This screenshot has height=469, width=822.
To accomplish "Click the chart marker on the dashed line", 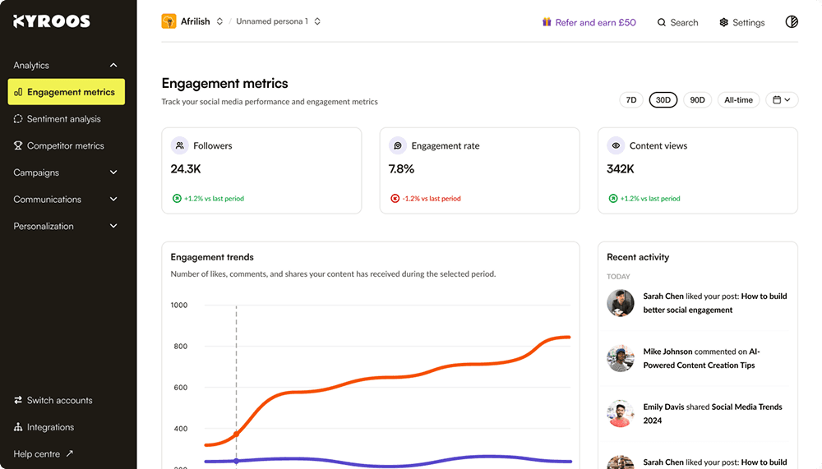I will (x=237, y=435).
